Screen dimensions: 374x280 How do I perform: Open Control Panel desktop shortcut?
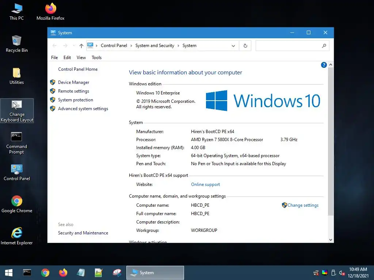point(17,172)
